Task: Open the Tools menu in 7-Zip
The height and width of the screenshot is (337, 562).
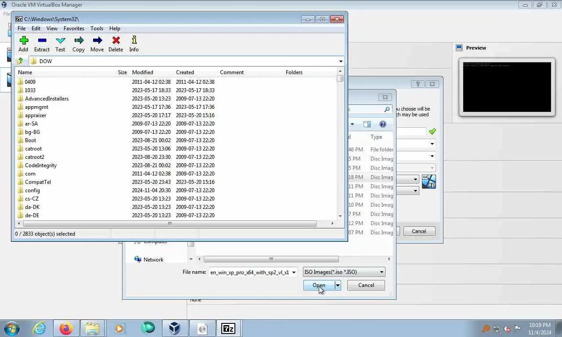Action: (97, 29)
